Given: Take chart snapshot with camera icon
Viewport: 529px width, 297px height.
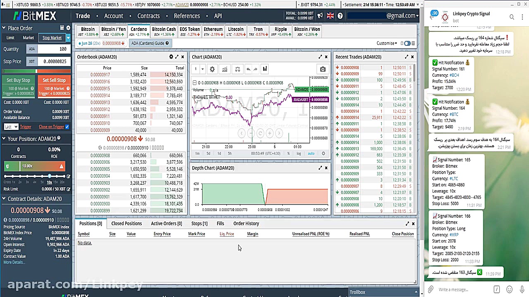Looking at the screenshot, I should 323,69.
